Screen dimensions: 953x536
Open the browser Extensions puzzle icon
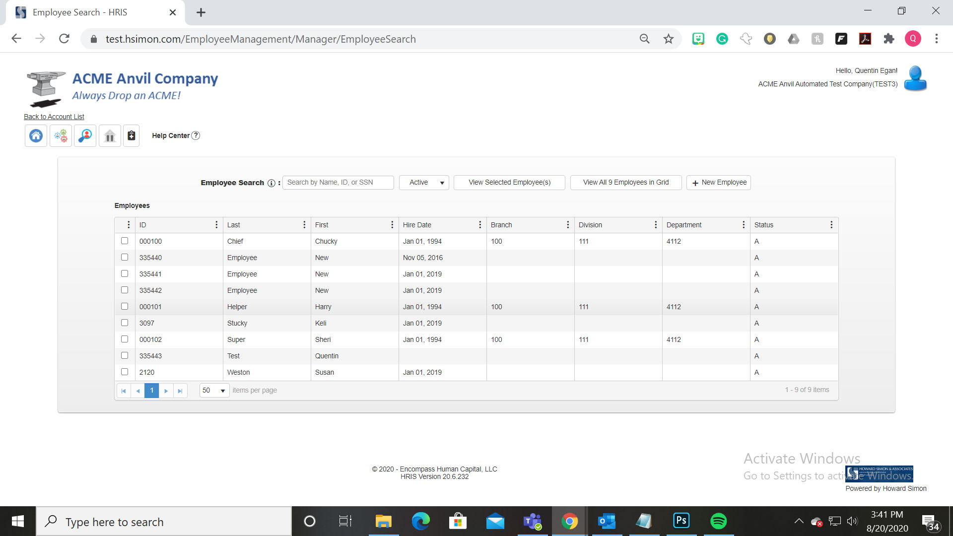[x=889, y=39]
